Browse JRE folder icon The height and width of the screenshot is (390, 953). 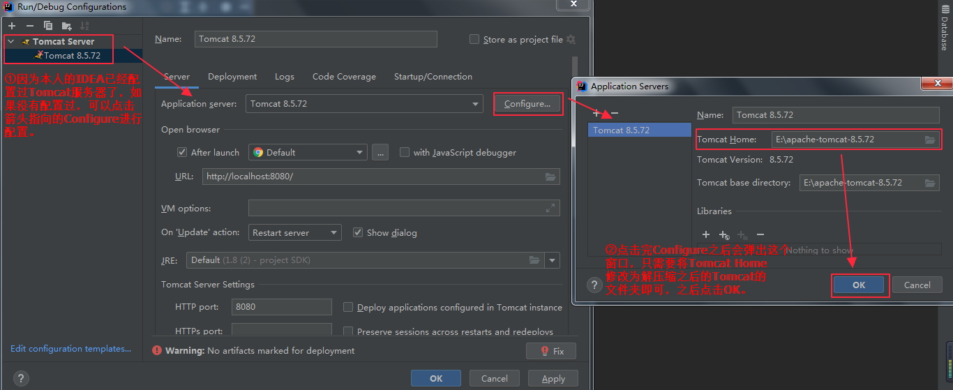(x=534, y=260)
